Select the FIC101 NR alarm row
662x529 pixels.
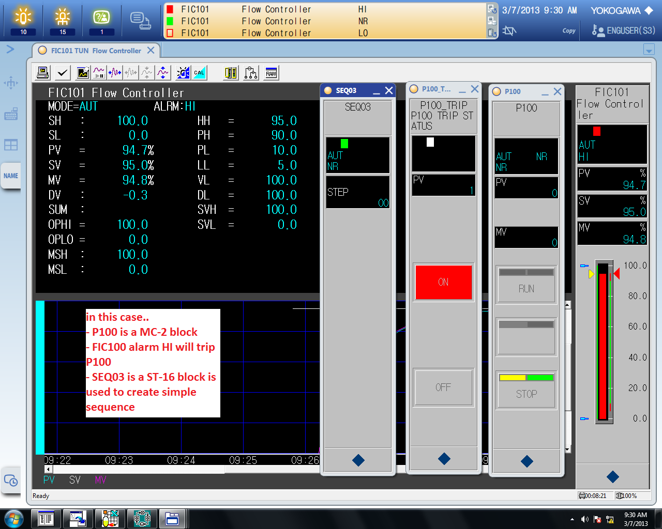coord(326,21)
